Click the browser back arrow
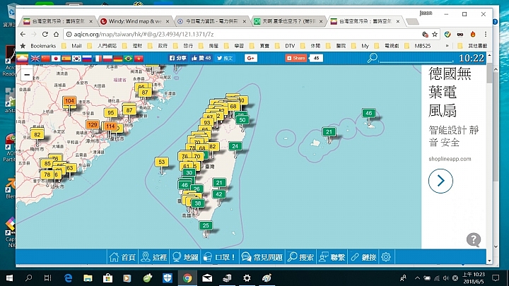Image resolution: width=509 pixels, height=286 pixels. (23, 34)
